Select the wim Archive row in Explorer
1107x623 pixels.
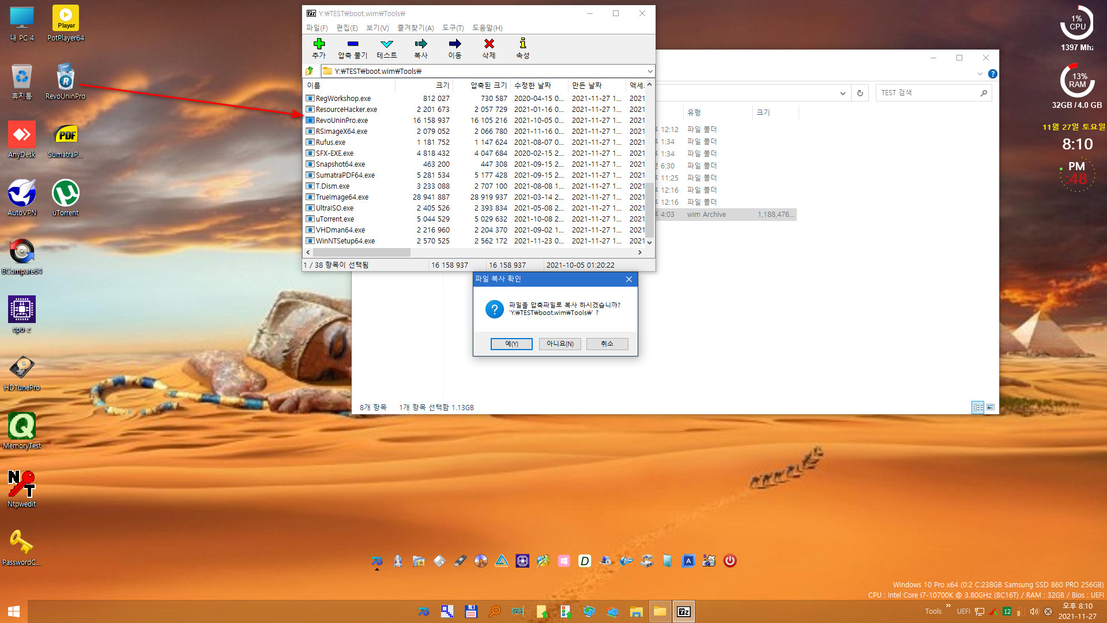coord(726,215)
